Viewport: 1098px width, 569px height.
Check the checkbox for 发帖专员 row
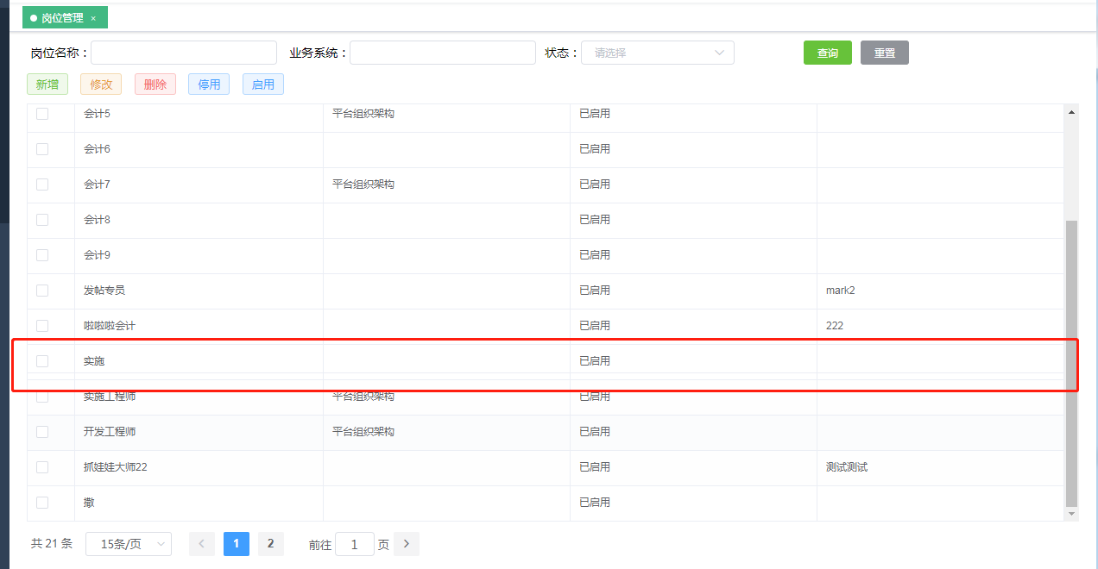[41, 290]
